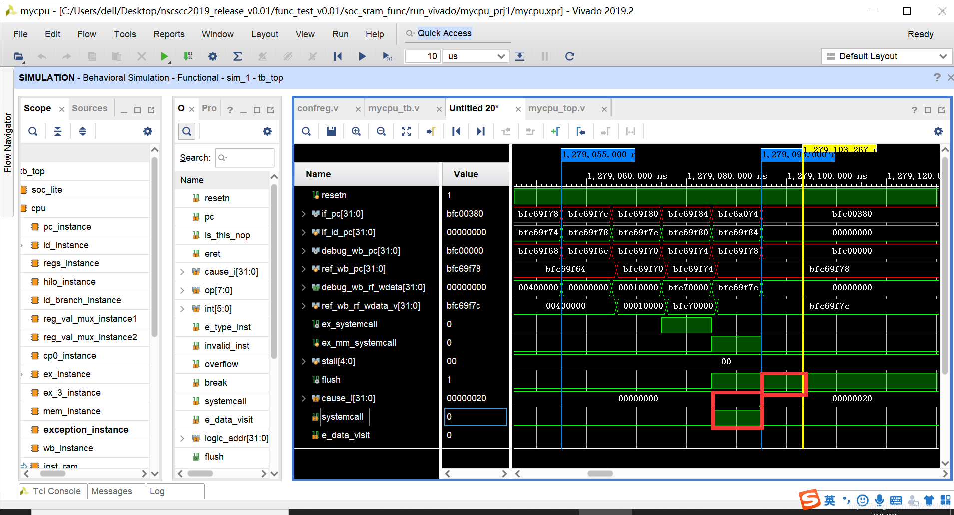
Task: Select cp0_instance in scope tree
Action: [x=69, y=356]
